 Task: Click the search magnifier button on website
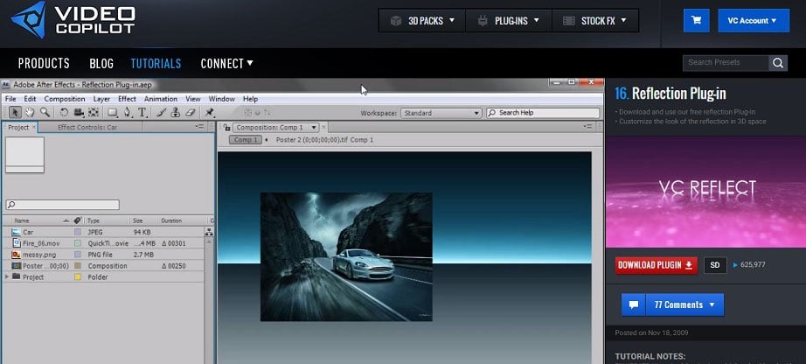tap(778, 63)
